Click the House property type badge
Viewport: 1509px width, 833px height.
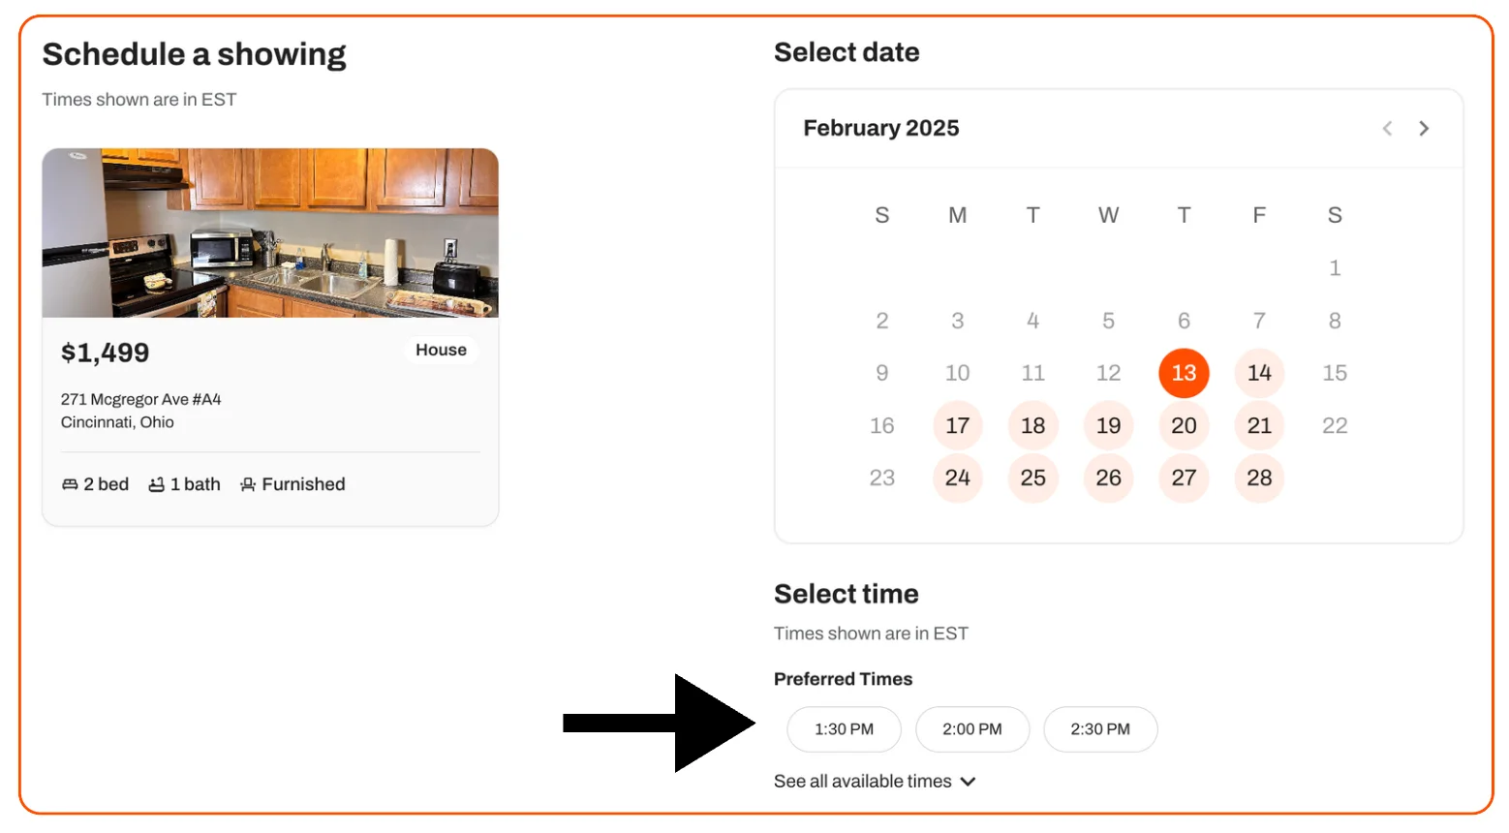point(441,350)
